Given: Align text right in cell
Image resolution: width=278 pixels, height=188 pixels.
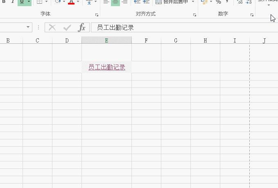Looking at the screenshot, I should (124, 2).
